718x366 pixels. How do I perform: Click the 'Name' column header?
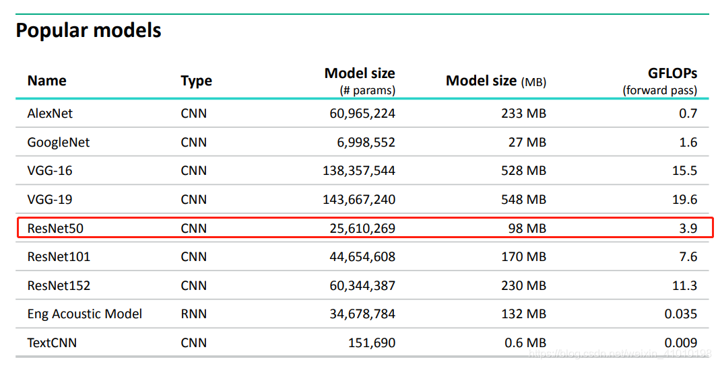tap(46, 81)
